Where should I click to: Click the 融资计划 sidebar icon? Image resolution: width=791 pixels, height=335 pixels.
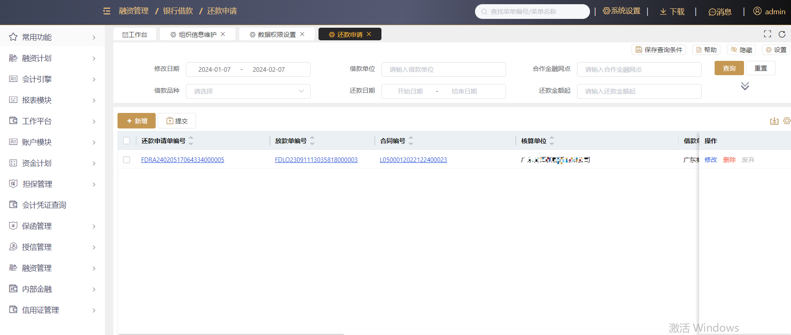(x=13, y=58)
